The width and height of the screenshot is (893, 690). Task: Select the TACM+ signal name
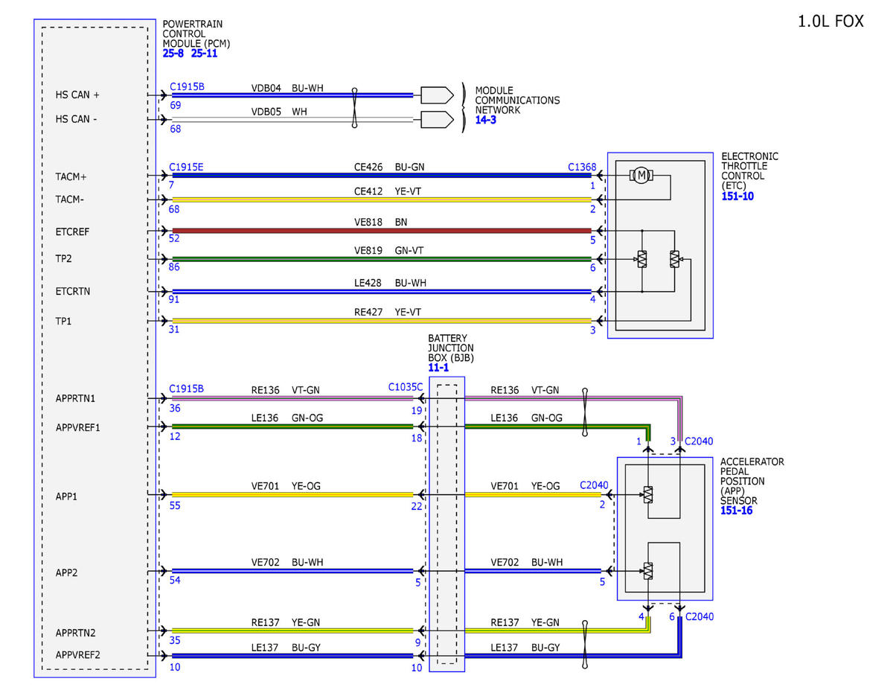point(71,176)
